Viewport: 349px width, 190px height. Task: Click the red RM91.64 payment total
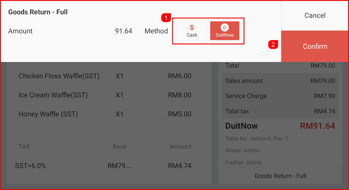click(317, 126)
